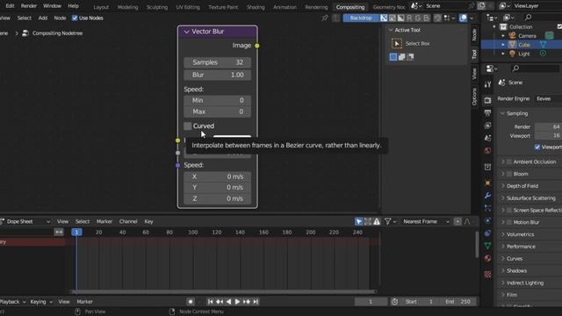Toggle Only Show Selected in Dope Sheet
Image resolution: width=562 pixels, height=316 pixels.
(x=358, y=222)
